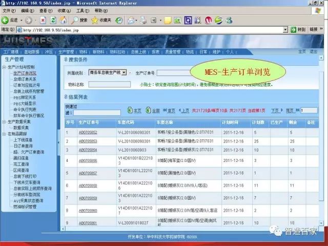Click the Edit page toolbar icon
Screen dimensions: 328x246
coord(154,20)
